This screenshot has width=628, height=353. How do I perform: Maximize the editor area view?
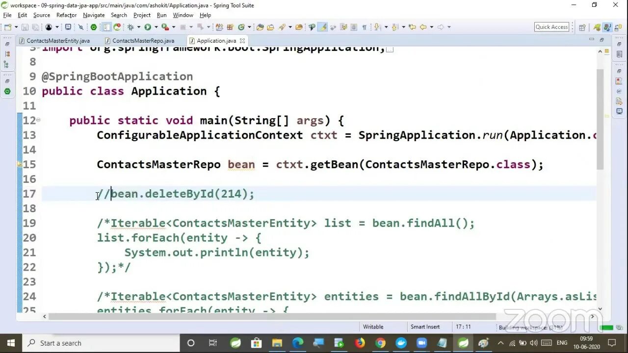coord(602,40)
